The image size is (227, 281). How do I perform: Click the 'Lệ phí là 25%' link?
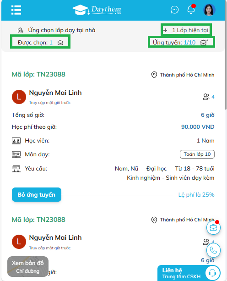tap(196, 195)
